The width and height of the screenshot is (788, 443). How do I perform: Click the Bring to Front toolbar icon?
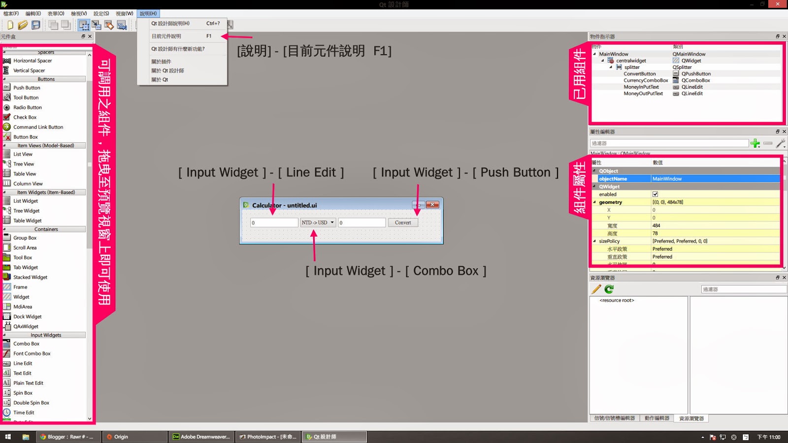[66, 25]
